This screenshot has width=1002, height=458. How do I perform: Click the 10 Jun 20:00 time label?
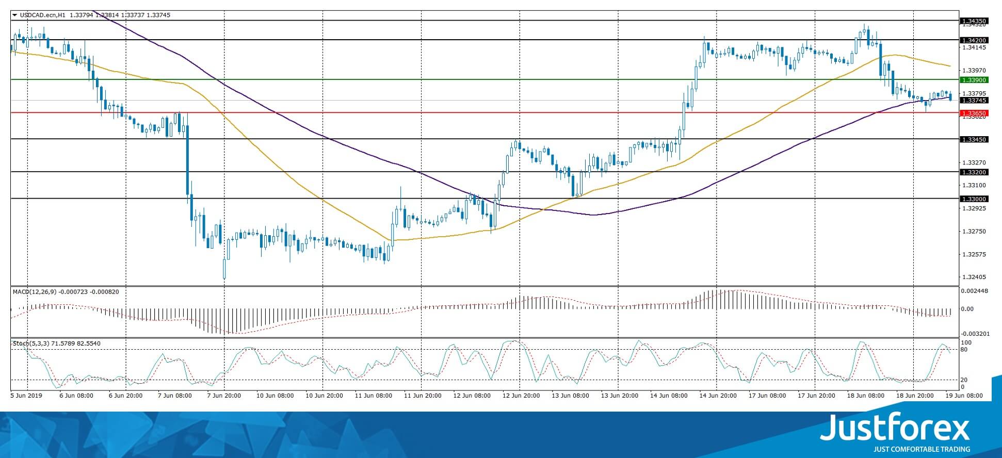[325, 396]
